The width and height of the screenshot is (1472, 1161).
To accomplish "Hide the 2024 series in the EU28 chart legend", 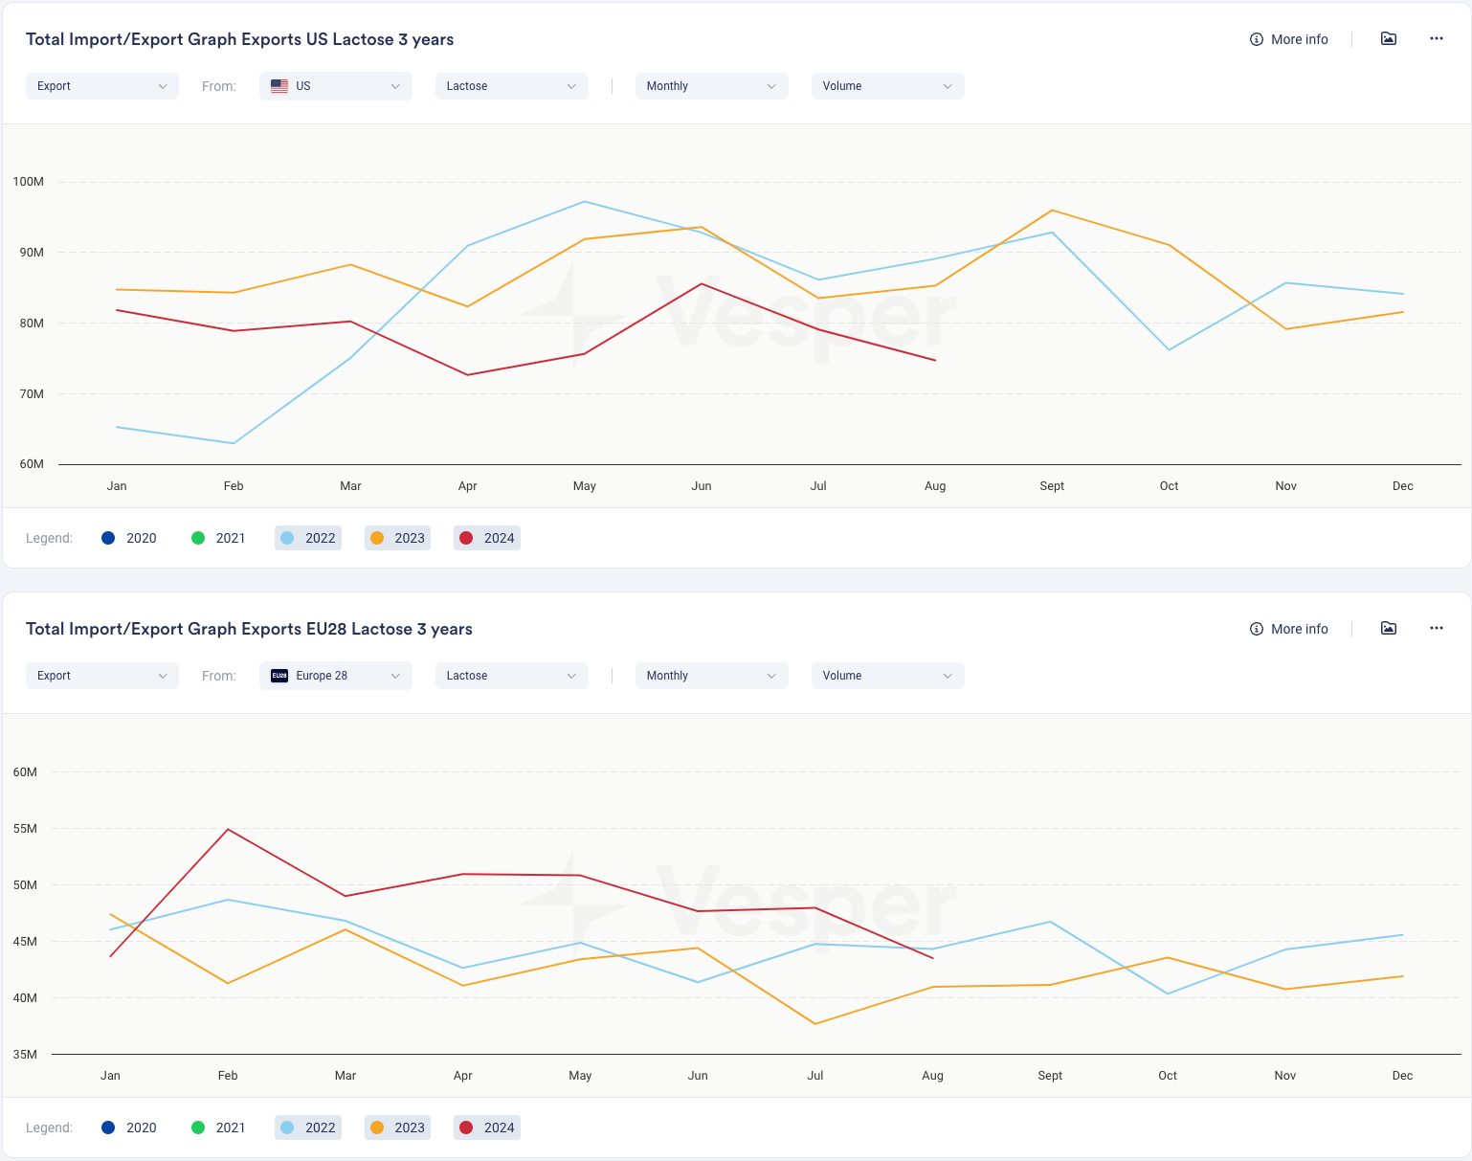I will pos(487,1128).
